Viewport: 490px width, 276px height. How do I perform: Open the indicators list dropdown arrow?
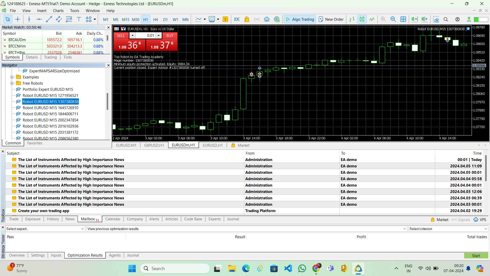pyautogui.click(x=205, y=19)
